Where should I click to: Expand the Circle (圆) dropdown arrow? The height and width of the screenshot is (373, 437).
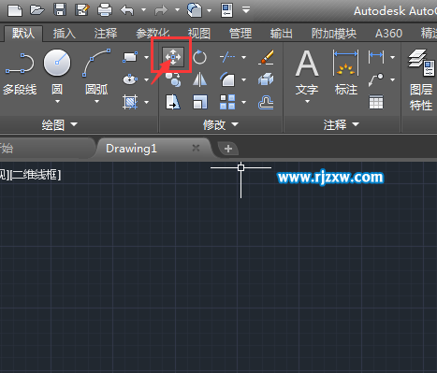[57, 102]
